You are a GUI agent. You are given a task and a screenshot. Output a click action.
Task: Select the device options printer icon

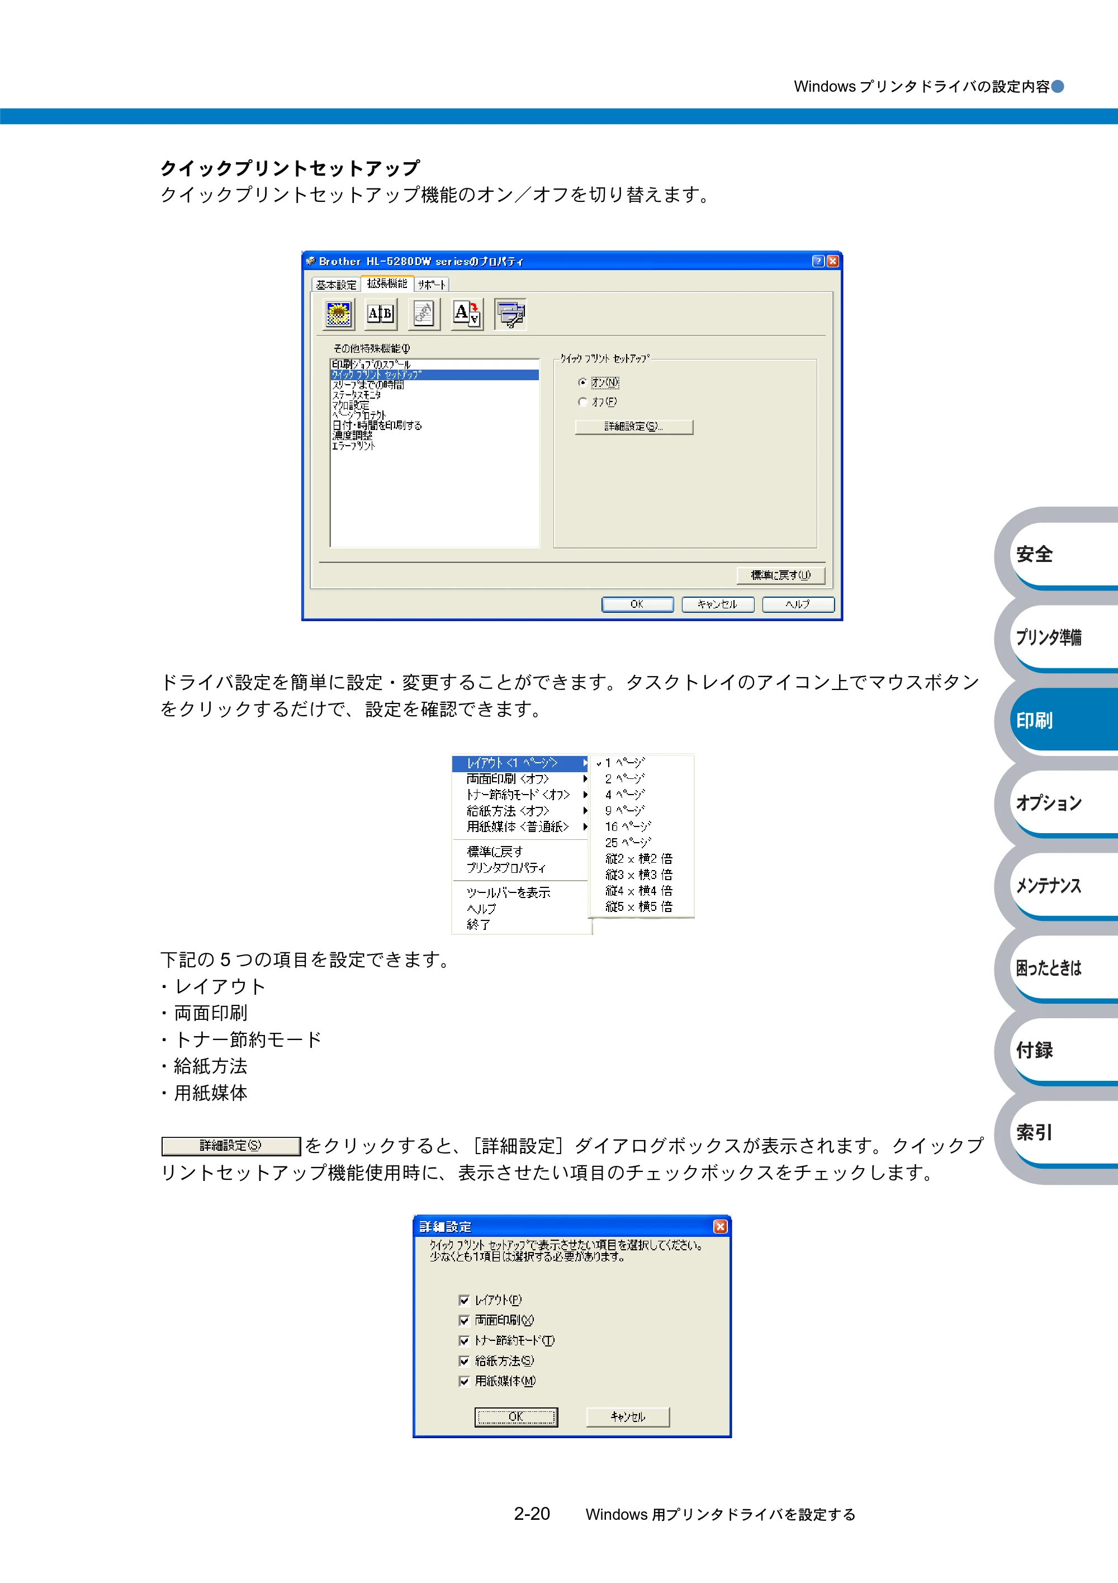point(511,314)
